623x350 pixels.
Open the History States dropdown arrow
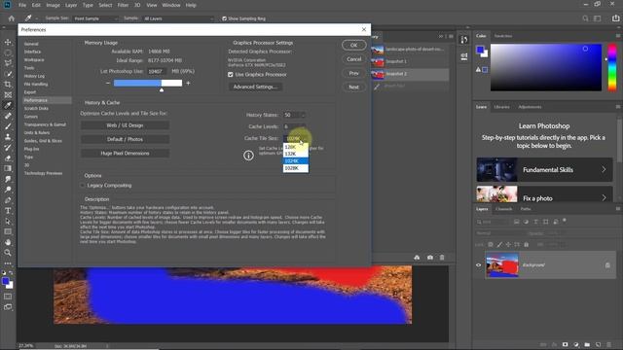[303, 115]
